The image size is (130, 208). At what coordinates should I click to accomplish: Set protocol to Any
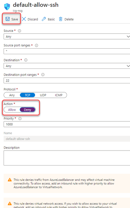point(12,95)
